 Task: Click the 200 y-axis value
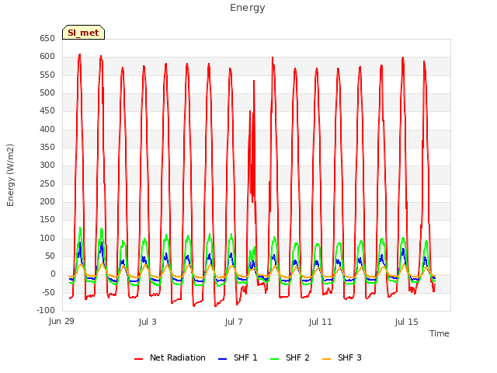coord(47,202)
